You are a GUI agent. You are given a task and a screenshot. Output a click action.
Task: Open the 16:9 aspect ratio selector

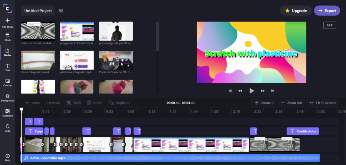329,25
